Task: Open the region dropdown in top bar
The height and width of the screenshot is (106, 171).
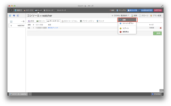Action: click(x=18, y=10)
